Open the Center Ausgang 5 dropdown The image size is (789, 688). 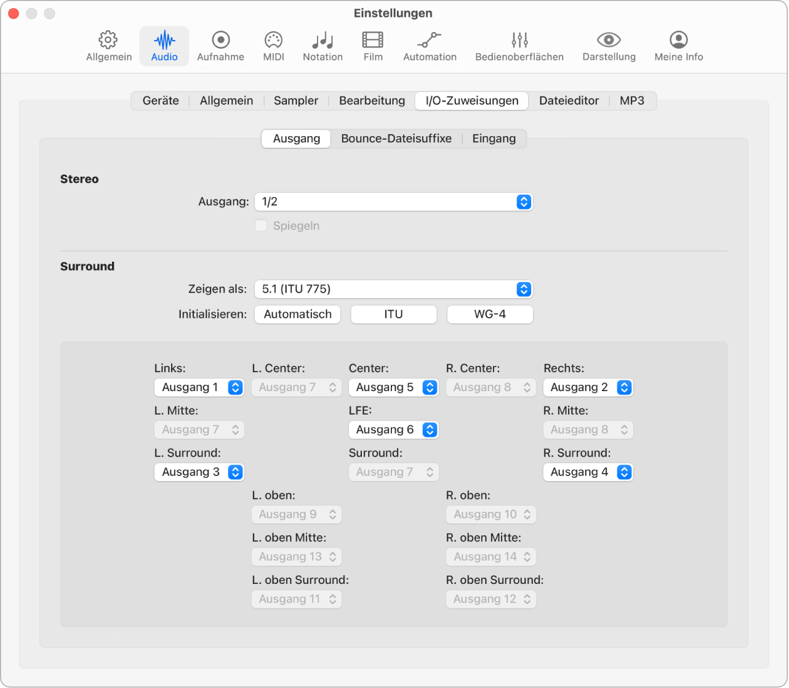(x=393, y=387)
